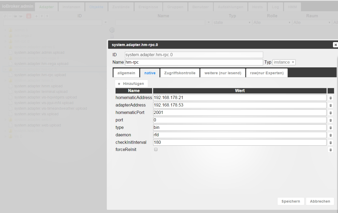Click into the homematicAddress value field
The image size is (338, 213).
click(x=240, y=98)
